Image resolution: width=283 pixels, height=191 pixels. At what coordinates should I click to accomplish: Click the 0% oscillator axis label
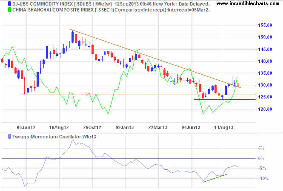[x=261, y=159]
